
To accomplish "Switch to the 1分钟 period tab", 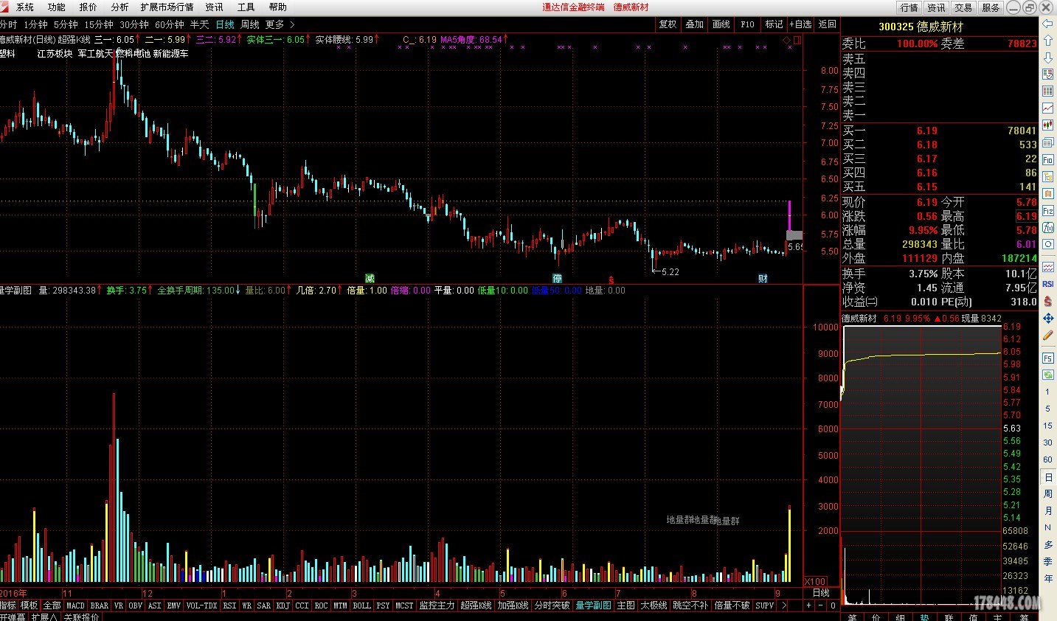I will [x=35, y=24].
